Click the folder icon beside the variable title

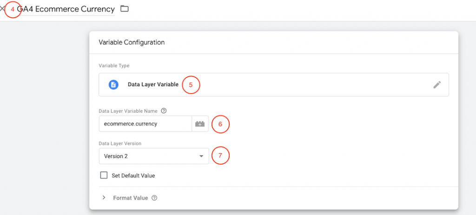[124, 9]
